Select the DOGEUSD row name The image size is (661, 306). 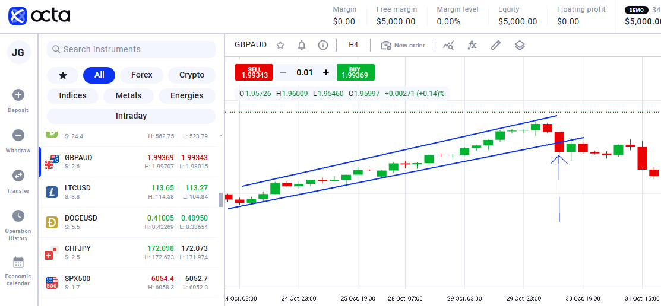click(x=81, y=218)
